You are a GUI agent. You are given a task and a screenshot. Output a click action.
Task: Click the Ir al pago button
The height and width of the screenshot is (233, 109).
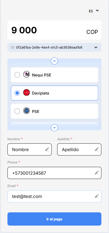[x=54, y=219]
